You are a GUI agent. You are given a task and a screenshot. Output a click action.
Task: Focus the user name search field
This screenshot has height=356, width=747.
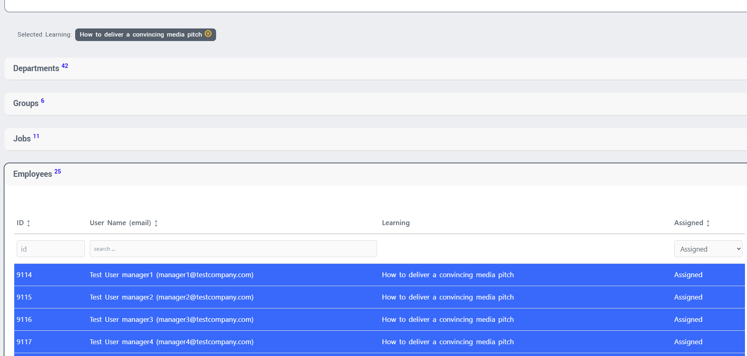point(233,249)
